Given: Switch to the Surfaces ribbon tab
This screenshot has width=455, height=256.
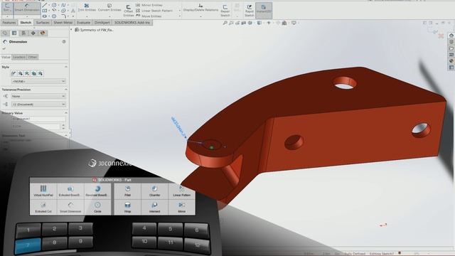Looking at the screenshot, I should [43, 22].
